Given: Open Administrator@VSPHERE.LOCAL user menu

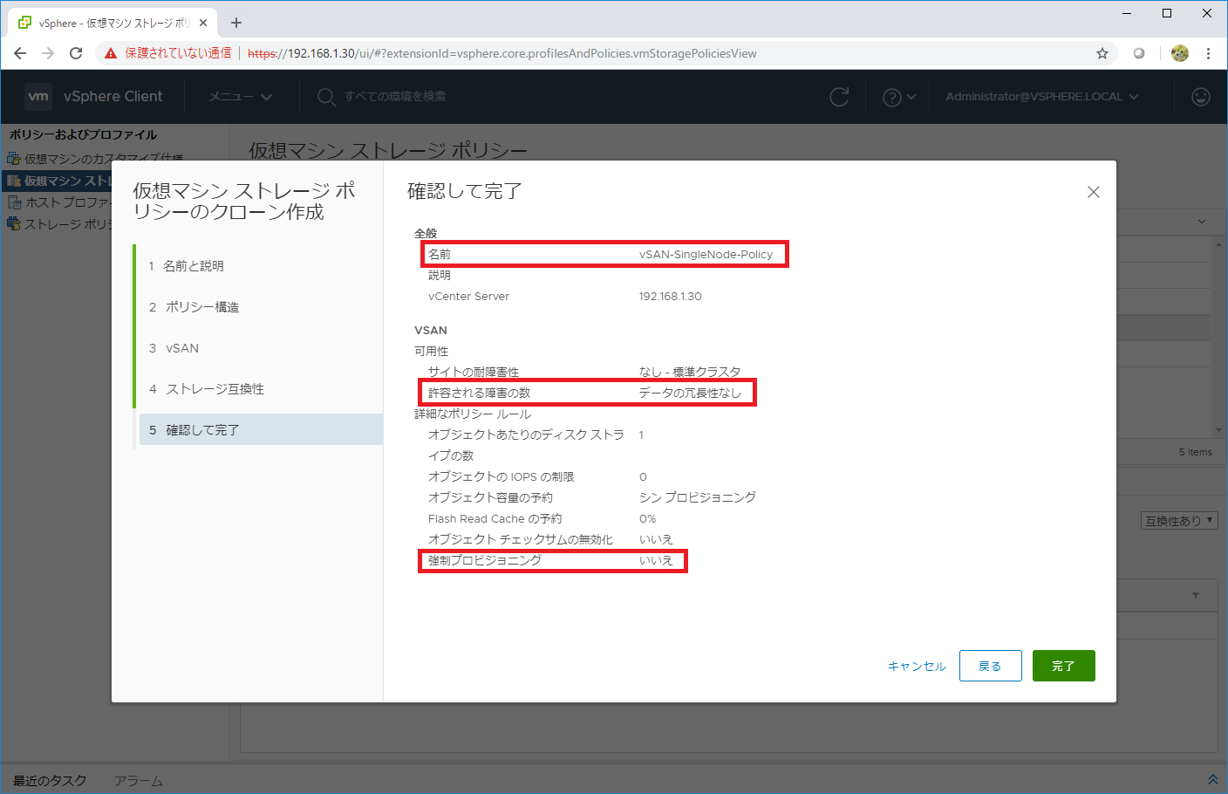Looking at the screenshot, I should pyautogui.click(x=1042, y=97).
